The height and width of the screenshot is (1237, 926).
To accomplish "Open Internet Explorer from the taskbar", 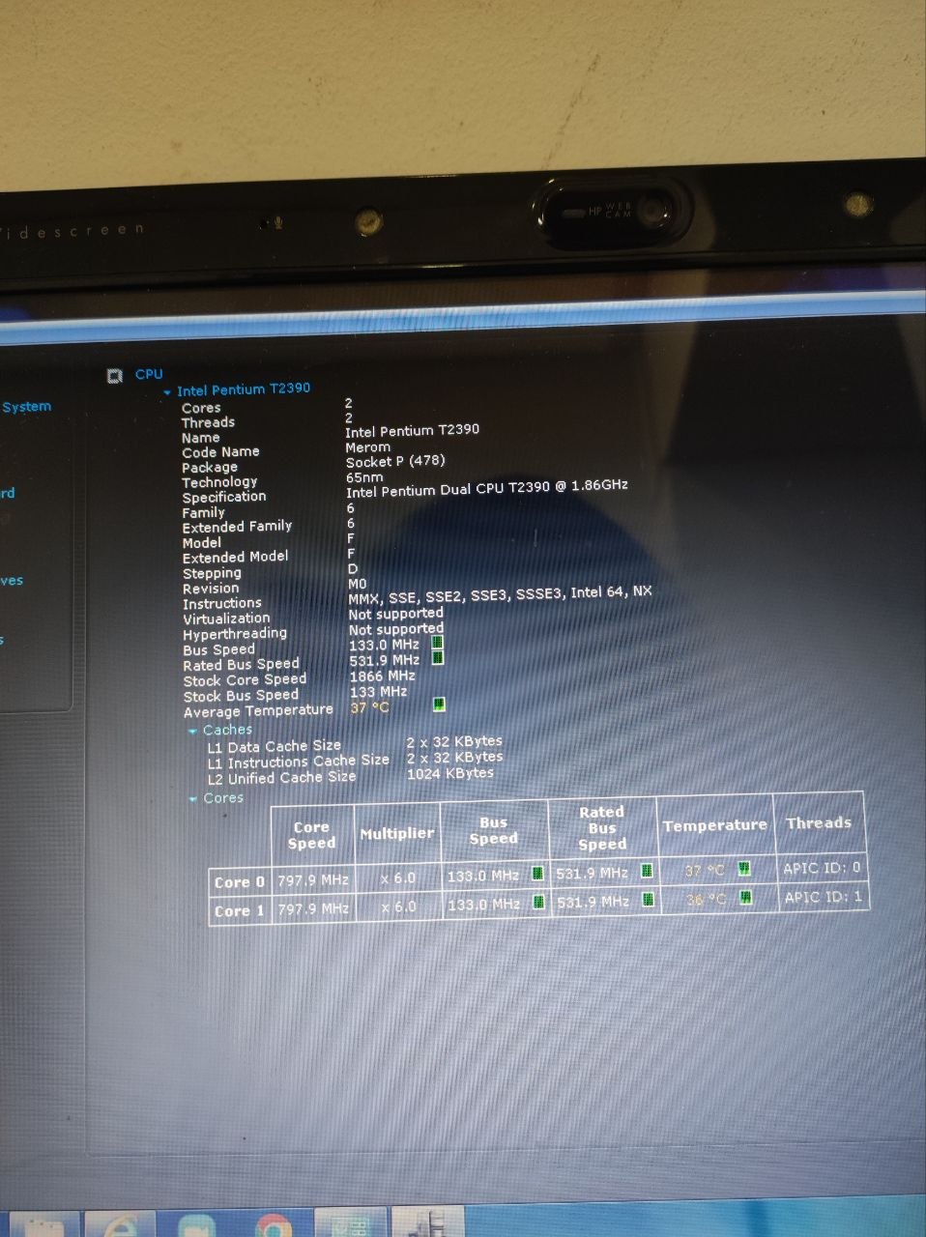I will coord(118,1223).
